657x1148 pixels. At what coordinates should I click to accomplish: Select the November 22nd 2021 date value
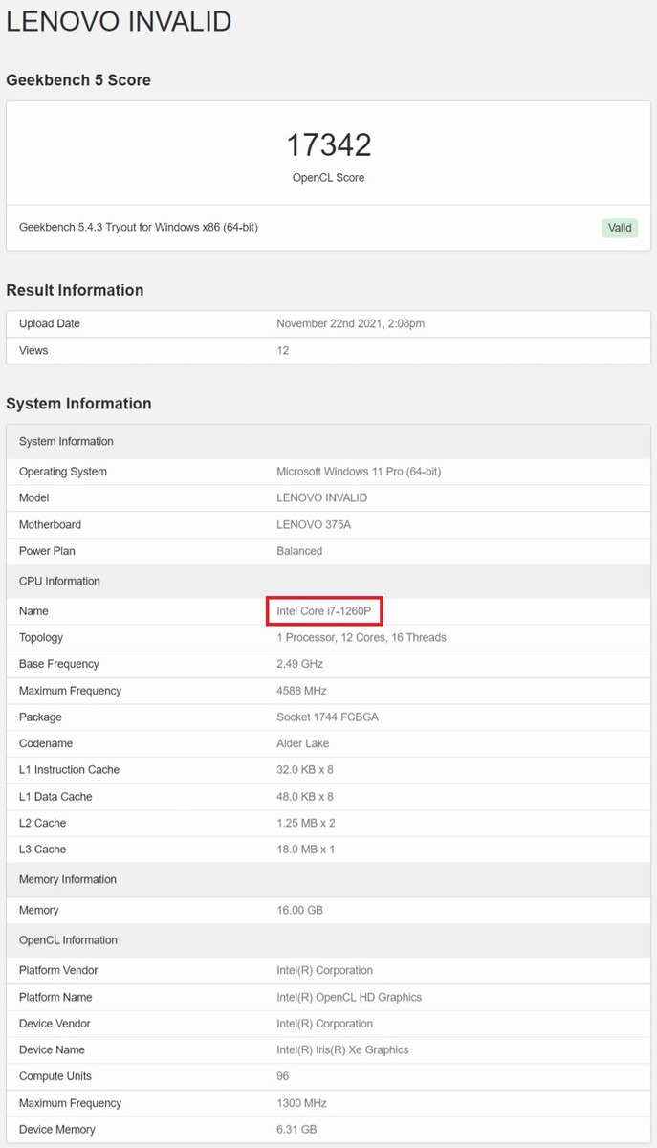click(x=351, y=323)
